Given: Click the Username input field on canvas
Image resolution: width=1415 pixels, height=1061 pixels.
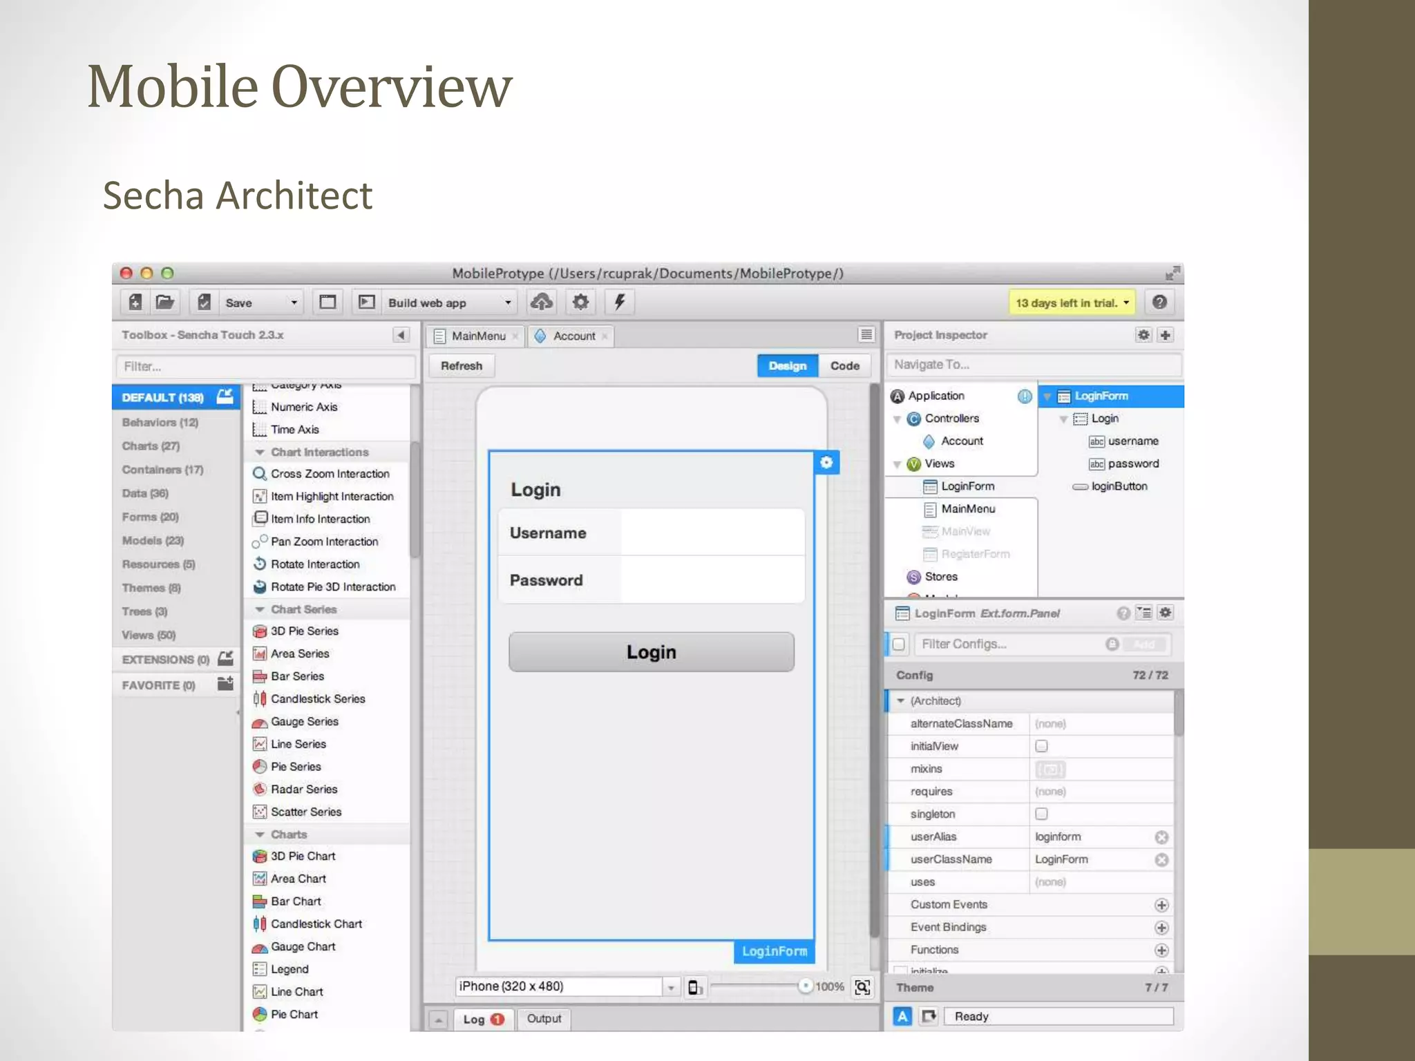Looking at the screenshot, I should pyautogui.click(x=713, y=533).
